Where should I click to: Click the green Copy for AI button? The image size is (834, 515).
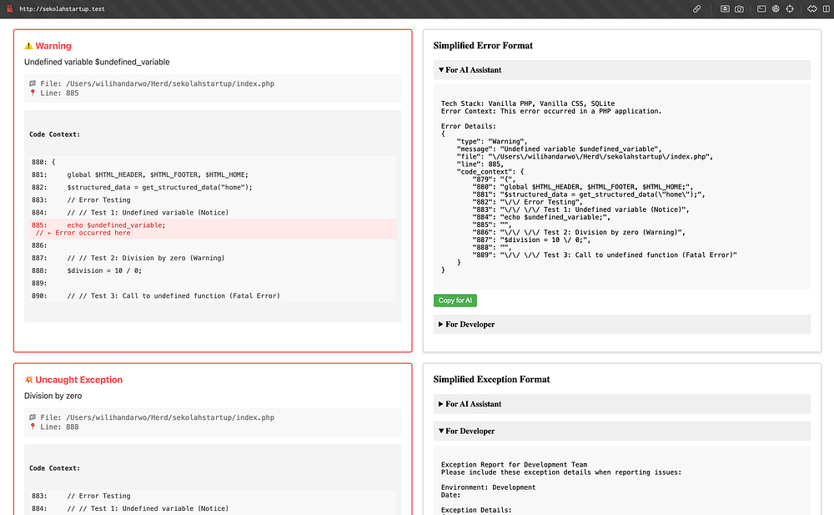pyautogui.click(x=455, y=300)
